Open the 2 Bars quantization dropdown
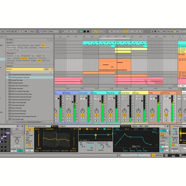Image resolution: width=186 pixels, height=186 pixels. pyautogui.click(x=33, y=32)
